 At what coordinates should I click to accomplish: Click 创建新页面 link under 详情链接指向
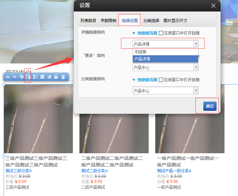tap(147, 33)
